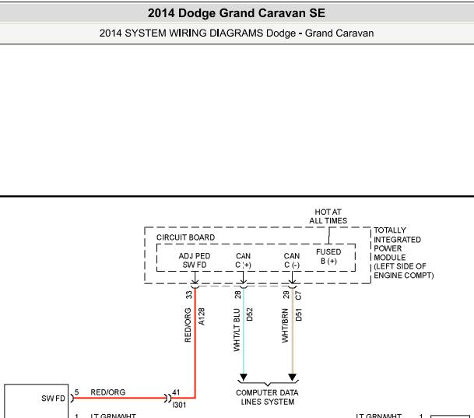Click pin number 28 on the connector
Viewport: 474px width, 418px height.
click(238, 295)
